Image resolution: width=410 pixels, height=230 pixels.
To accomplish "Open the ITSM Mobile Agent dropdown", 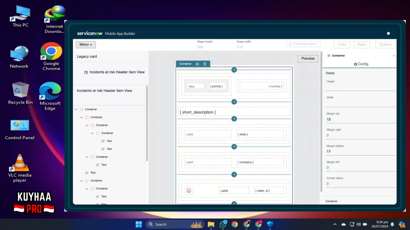I will tap(303, 44).
